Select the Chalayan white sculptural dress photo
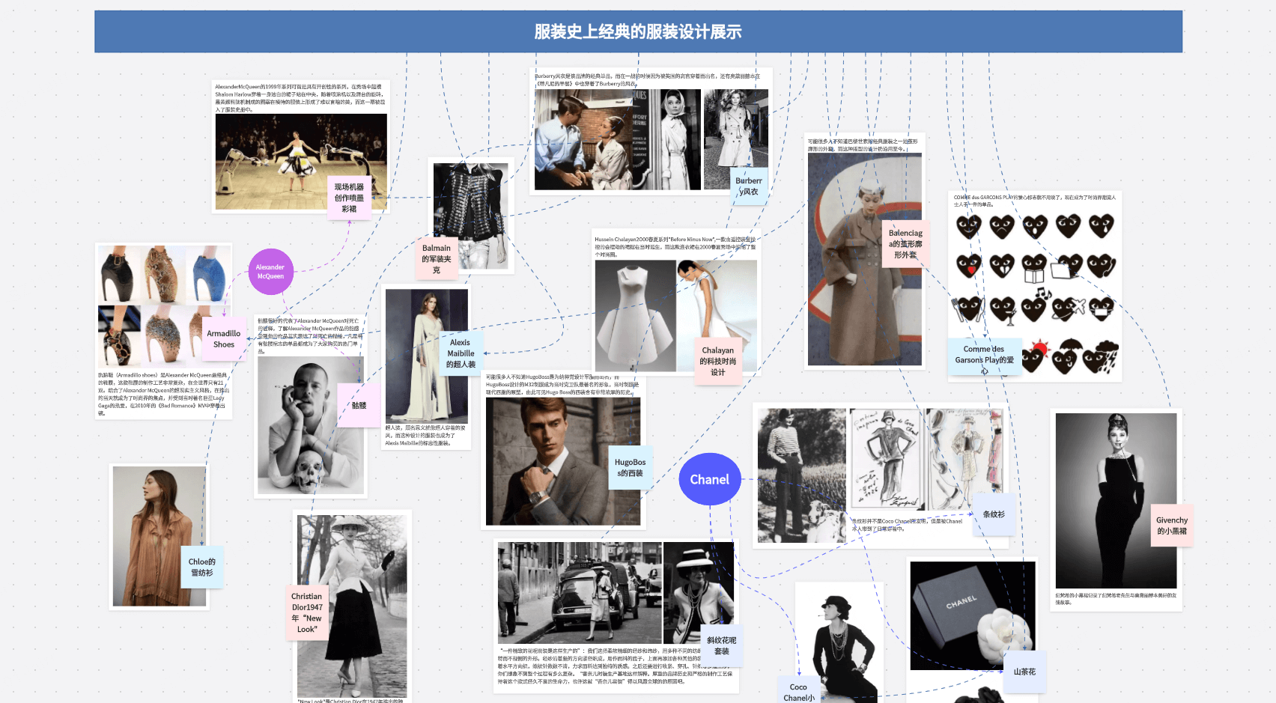Screen dimensions: 1276x703 pyautogui.click(x=636, y=317)
